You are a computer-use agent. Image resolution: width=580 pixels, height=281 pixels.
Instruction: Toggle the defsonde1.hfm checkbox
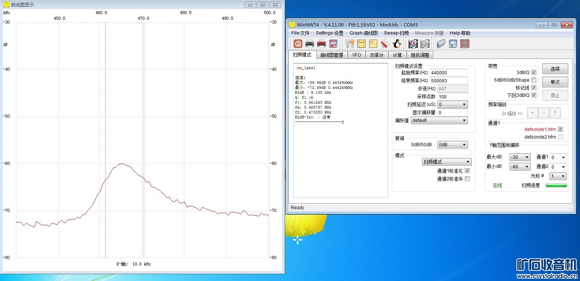pyautogui.click(x=560, y=129)
